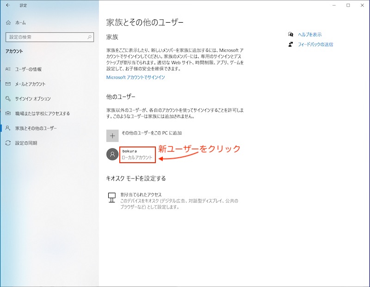Open サインイン オプション page

tap(33, 99)
